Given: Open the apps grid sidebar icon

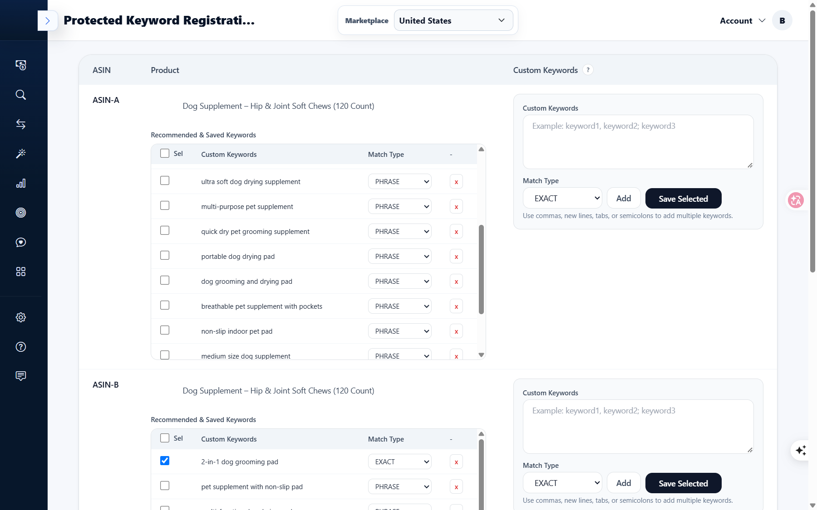Looking at the screenshot, I should tap(21, 272).
